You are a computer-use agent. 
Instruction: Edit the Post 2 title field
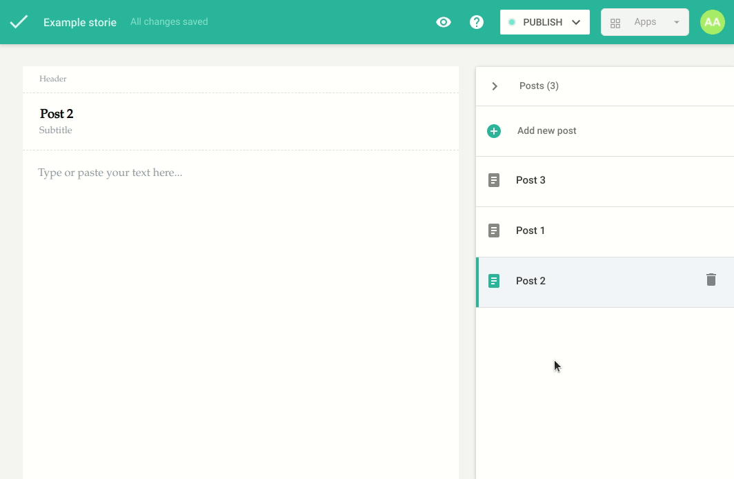(57, 114)
